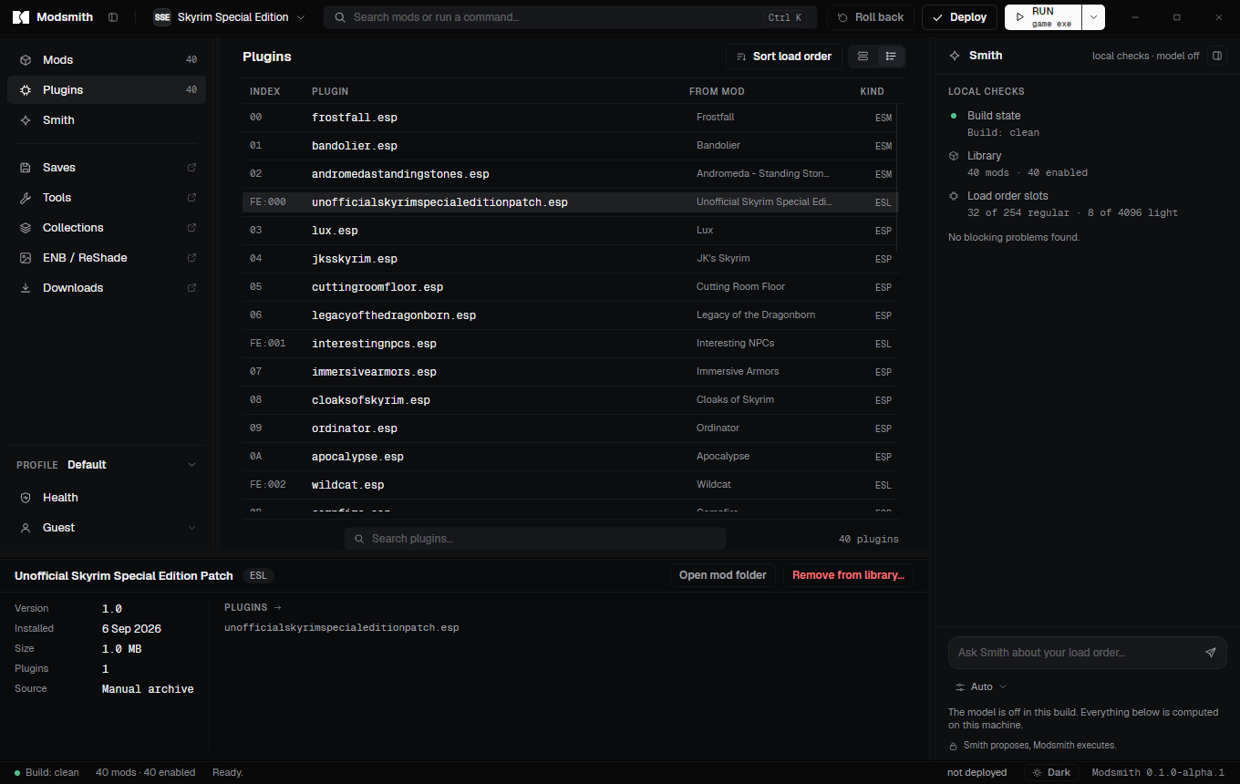Screen dimensions: 1240x784
Task: Click the external link icon beside ENB / ReShade
Action: [191, 258]
